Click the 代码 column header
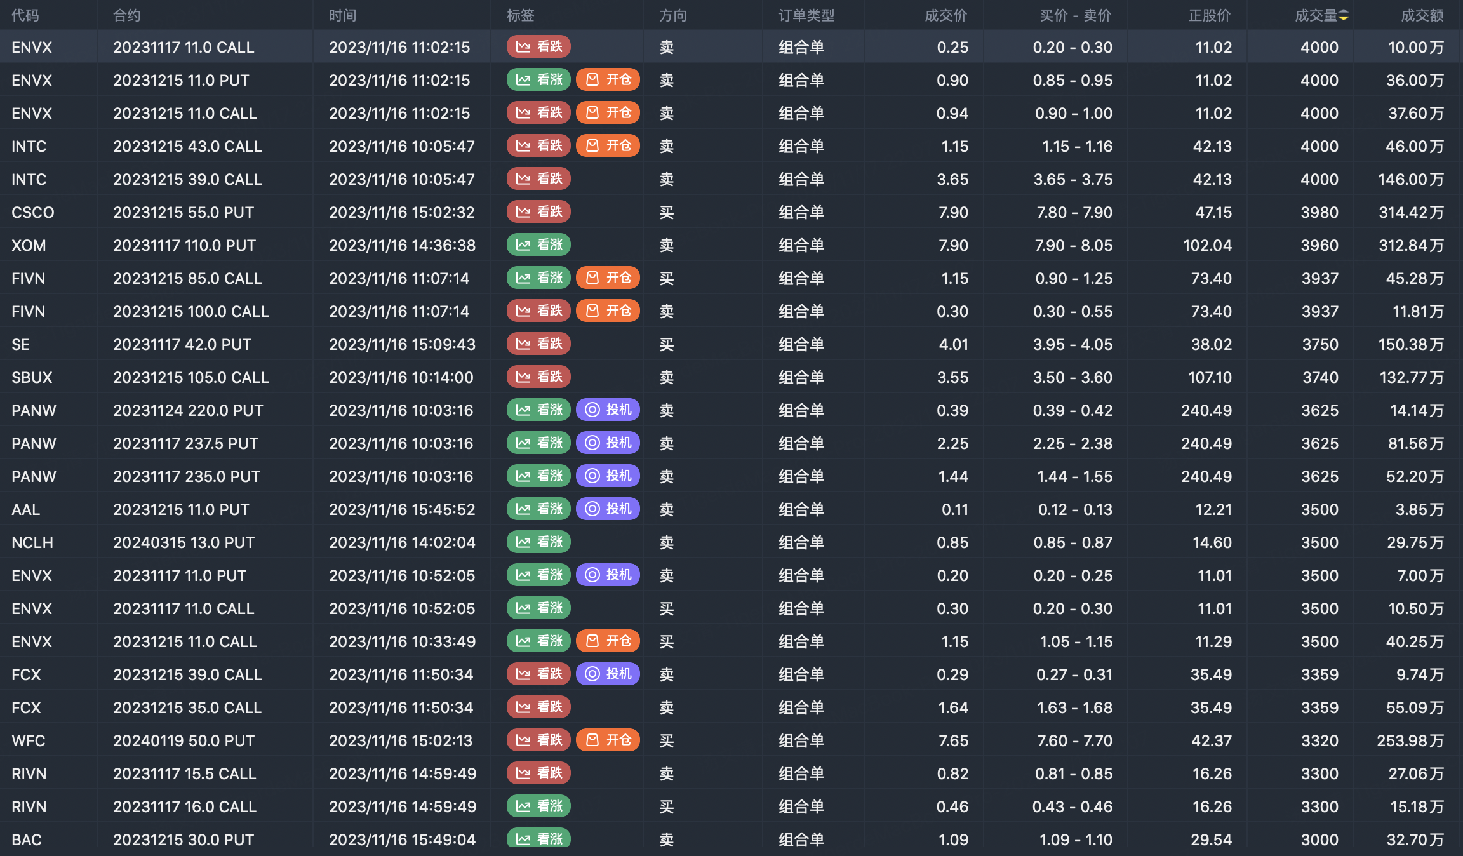This screenshot has height=856, width=1463. [x=25, y=15]
